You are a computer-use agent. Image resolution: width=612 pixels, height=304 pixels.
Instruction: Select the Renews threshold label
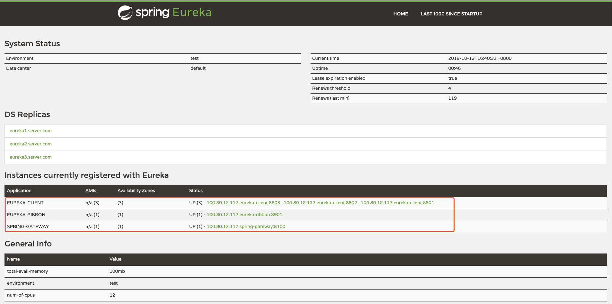331,88
